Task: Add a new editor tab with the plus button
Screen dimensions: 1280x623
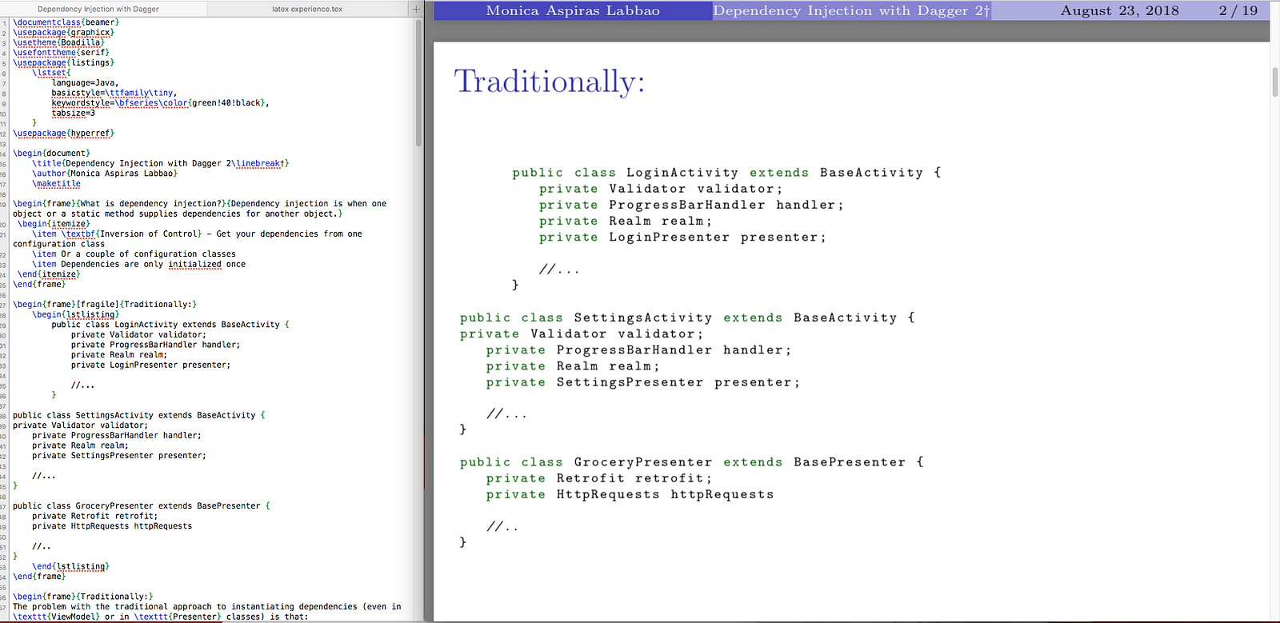Action: click(x=416, y=9)
